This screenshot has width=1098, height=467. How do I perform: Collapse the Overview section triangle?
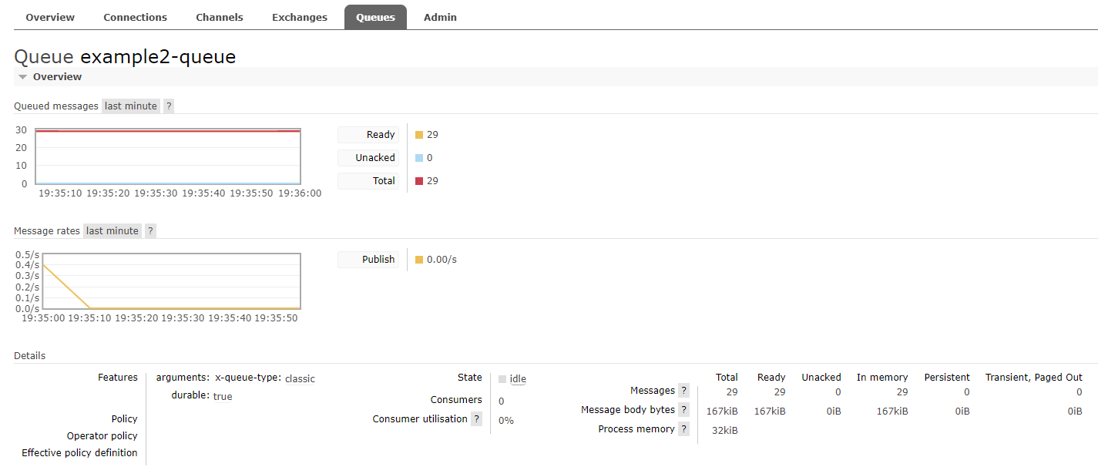coord(23,77)
